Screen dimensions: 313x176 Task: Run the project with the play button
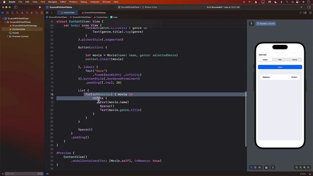pyautogui.click(x=40, y=7)
